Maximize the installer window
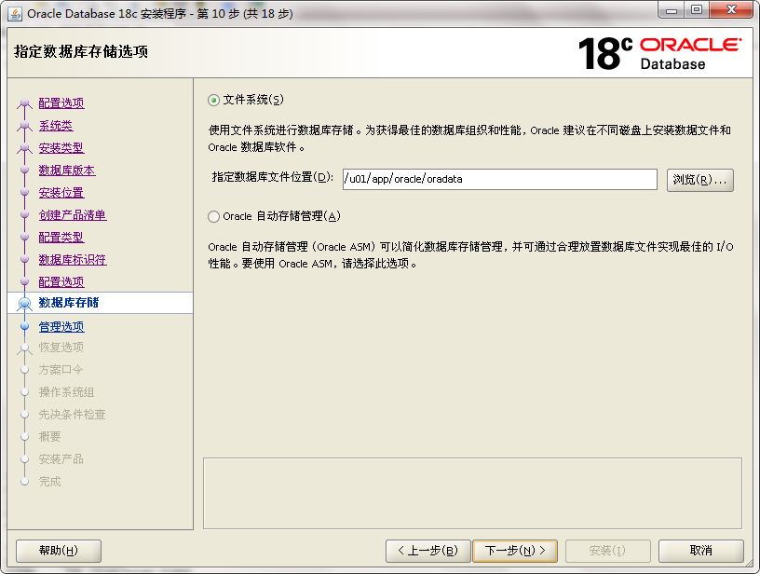Viewport: 760px width, 574px height. [697, 10]
